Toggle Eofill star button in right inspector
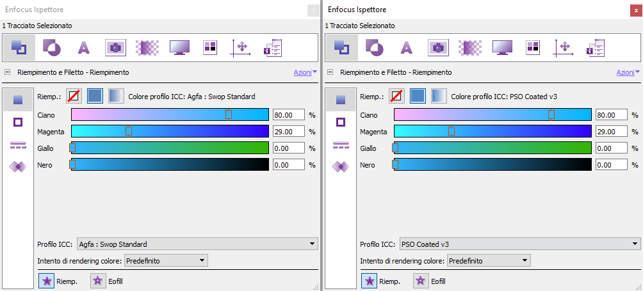The image size is (643, 291). [x=421, y=281]
